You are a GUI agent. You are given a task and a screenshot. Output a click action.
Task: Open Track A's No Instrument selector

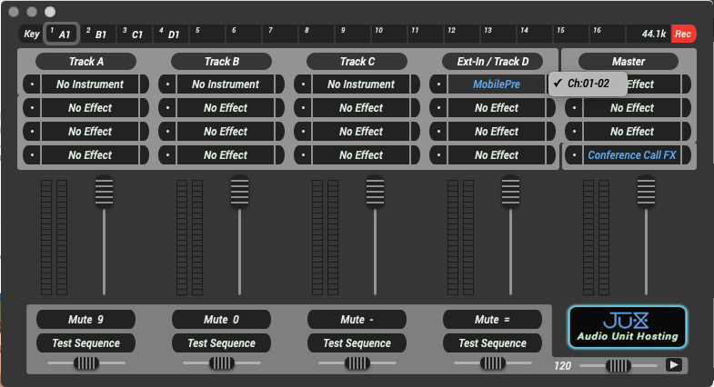tap(90, 84)
